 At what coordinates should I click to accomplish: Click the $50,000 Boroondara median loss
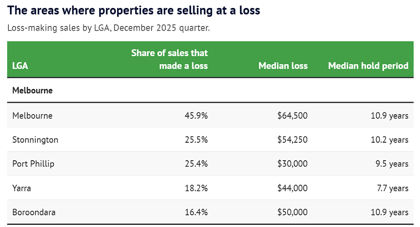pyautogui.click(x=292, y=212)
